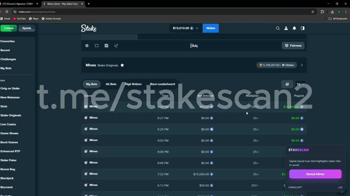Open Enhanced RTP category
The width and height of the screenshot is (350, 196).
point(10,151)
